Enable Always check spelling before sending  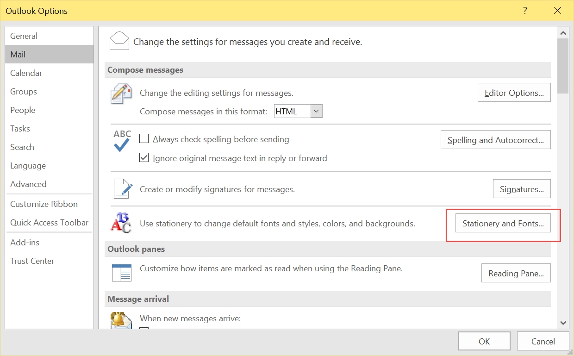tap(144, 139)
